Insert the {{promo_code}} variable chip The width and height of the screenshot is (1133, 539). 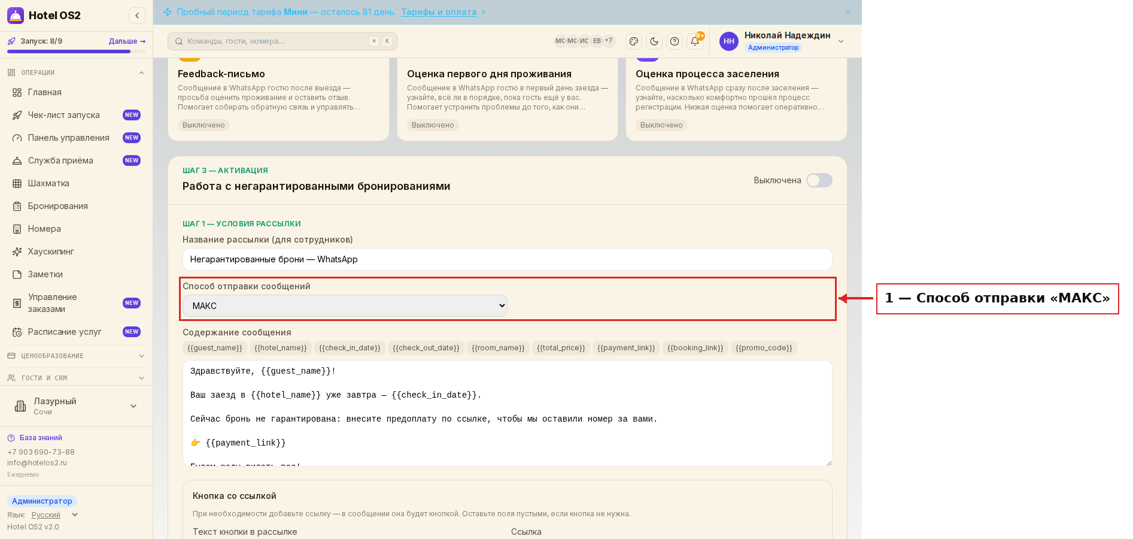764,348
